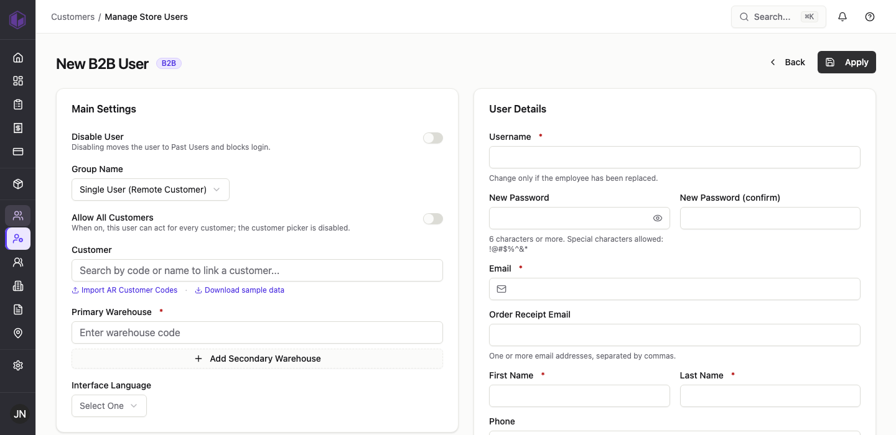Screen dimensions: 896x435
Task: Click Manage Store Users breadcrumb
Action: (146, 17)
